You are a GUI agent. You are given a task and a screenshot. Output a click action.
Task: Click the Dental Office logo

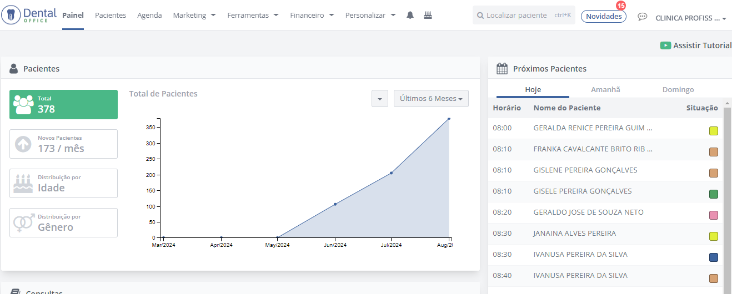tap(29, 15)
